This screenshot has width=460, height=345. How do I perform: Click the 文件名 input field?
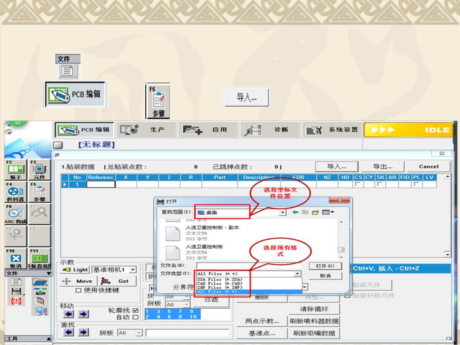(249, 266)
